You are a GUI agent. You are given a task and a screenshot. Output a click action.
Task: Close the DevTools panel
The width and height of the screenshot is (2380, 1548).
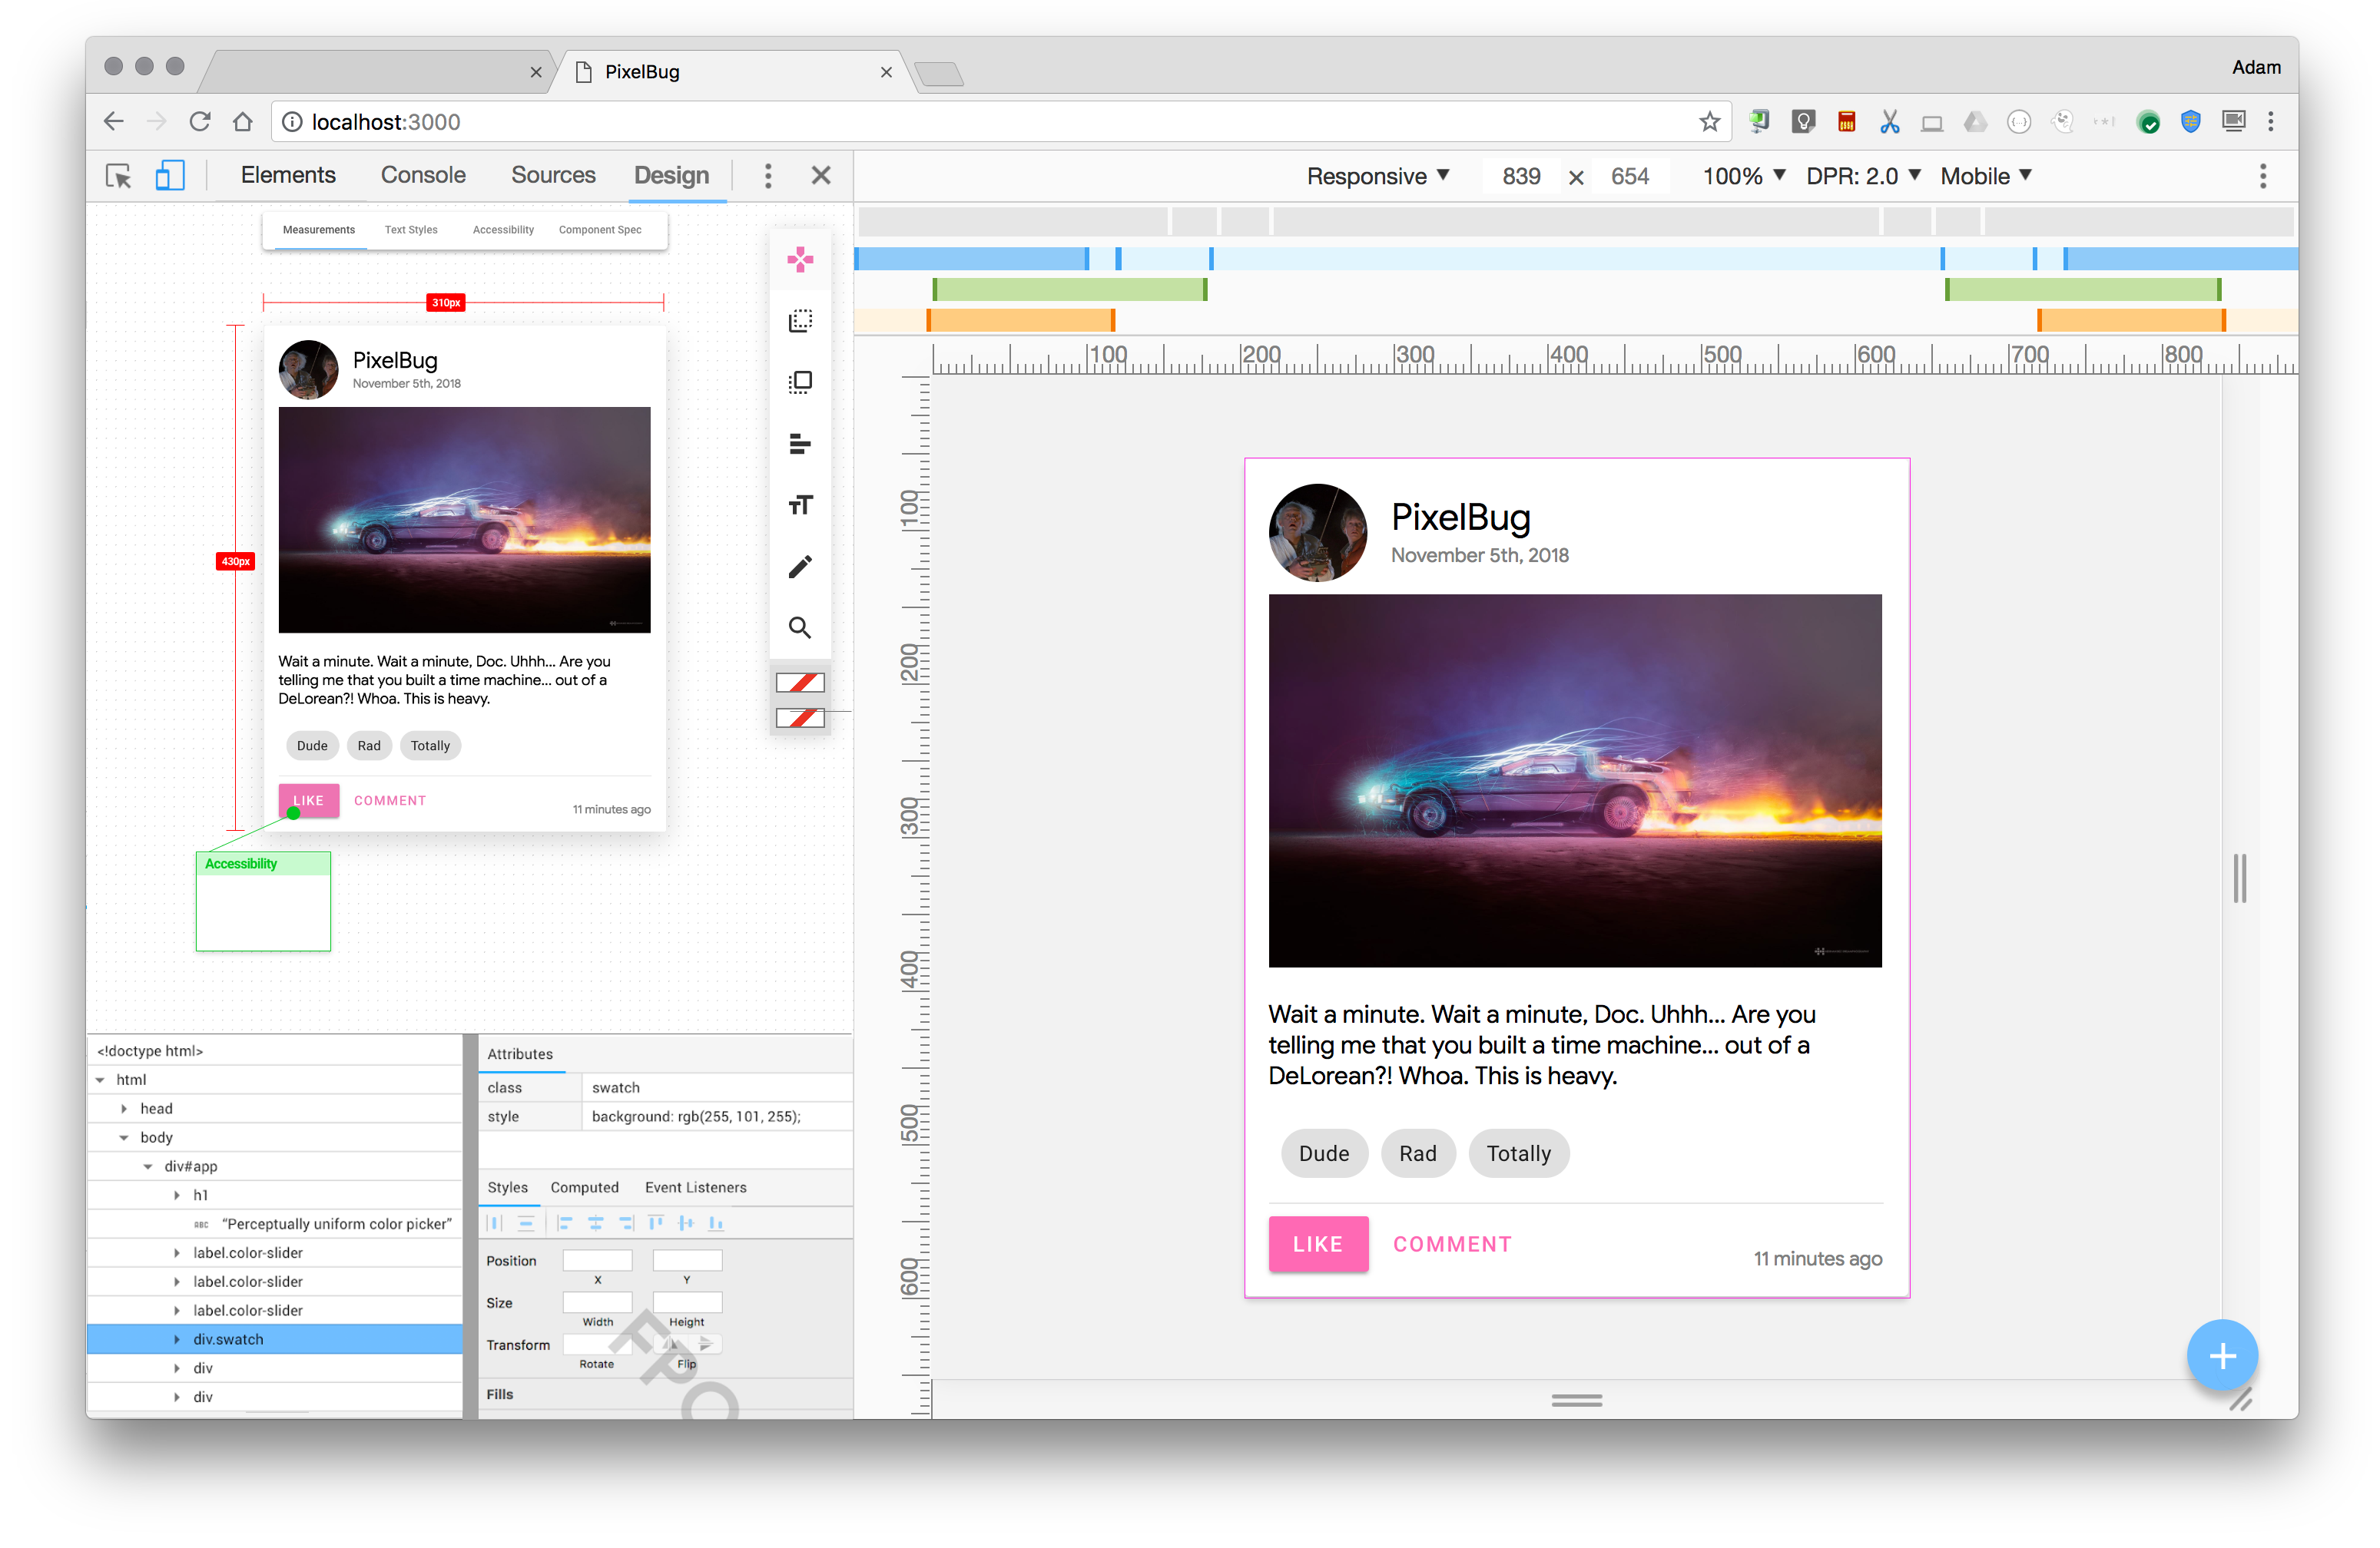(x=821, y=176)
